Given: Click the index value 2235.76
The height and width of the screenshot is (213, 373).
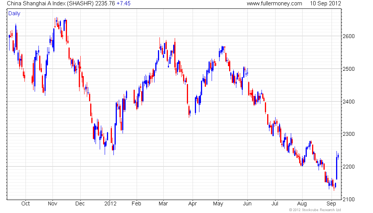Looking at the screenshot, I should pyautogui.click(x=105, y=3).
